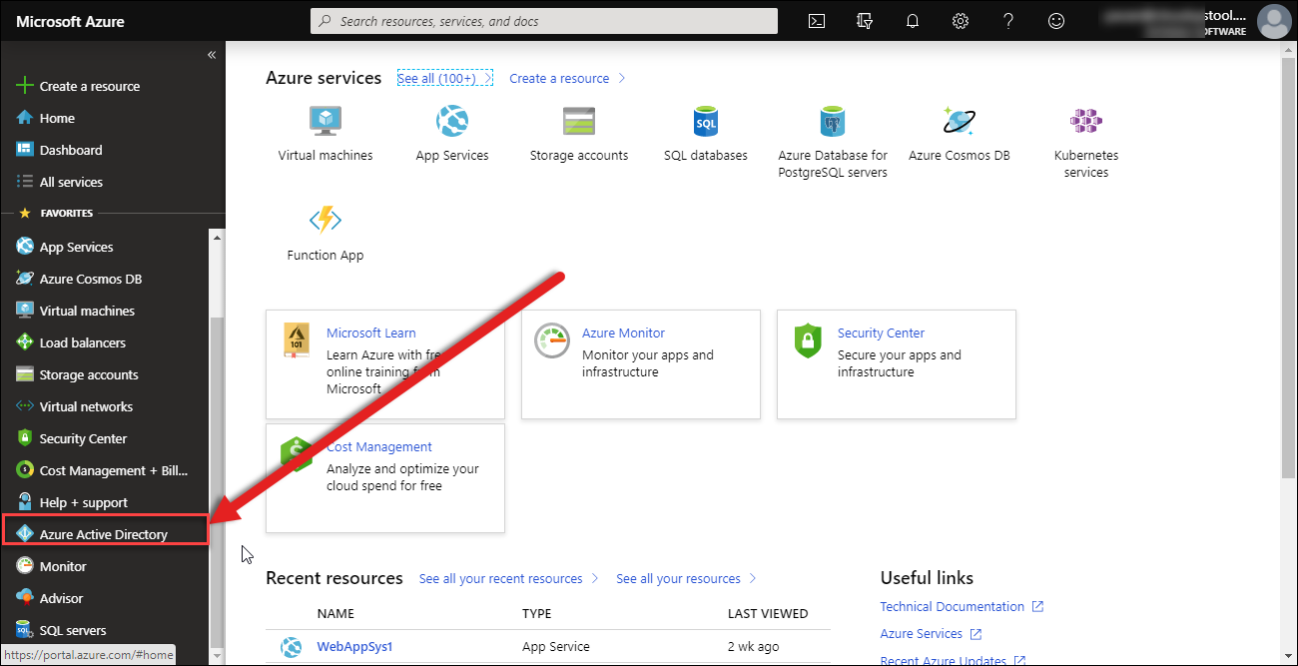Open Cloud Shell from the top bar

tap(817, 21)
